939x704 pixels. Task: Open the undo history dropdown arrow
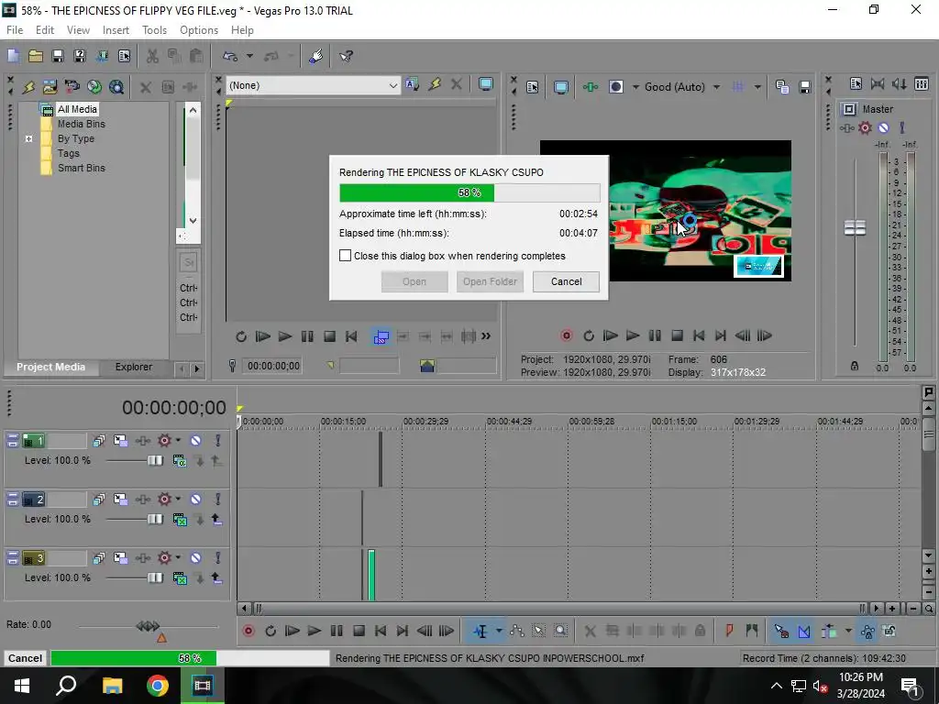249,56
